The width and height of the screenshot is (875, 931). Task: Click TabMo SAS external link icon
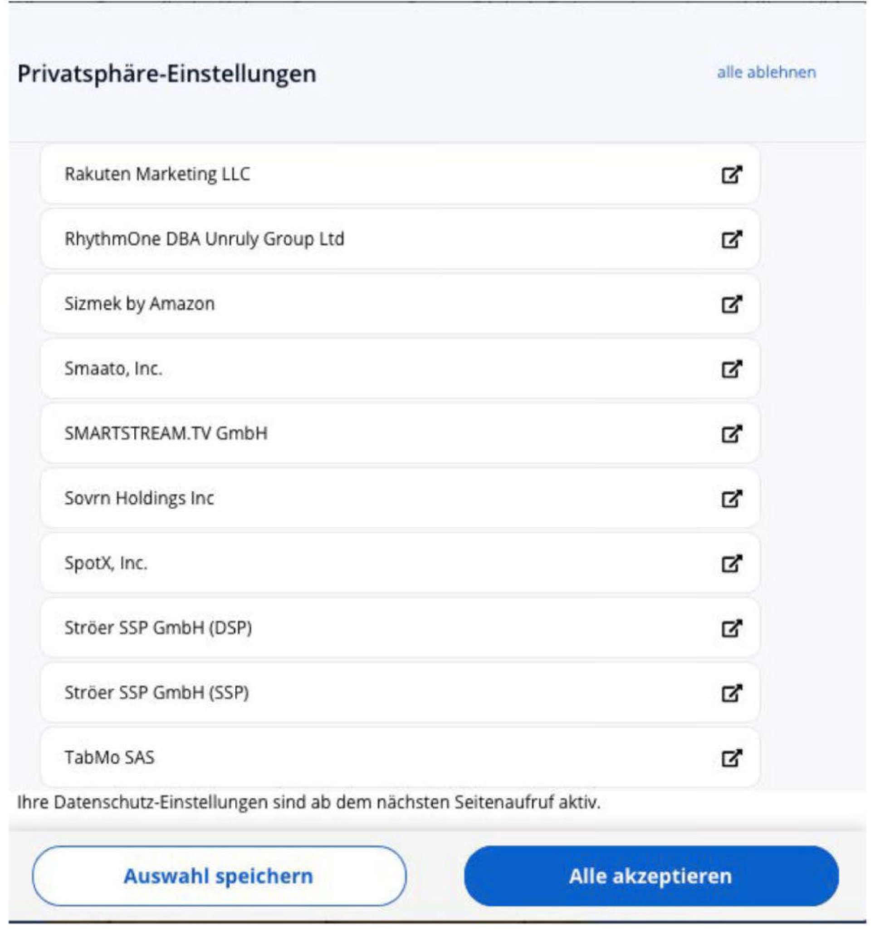(731, 758)
